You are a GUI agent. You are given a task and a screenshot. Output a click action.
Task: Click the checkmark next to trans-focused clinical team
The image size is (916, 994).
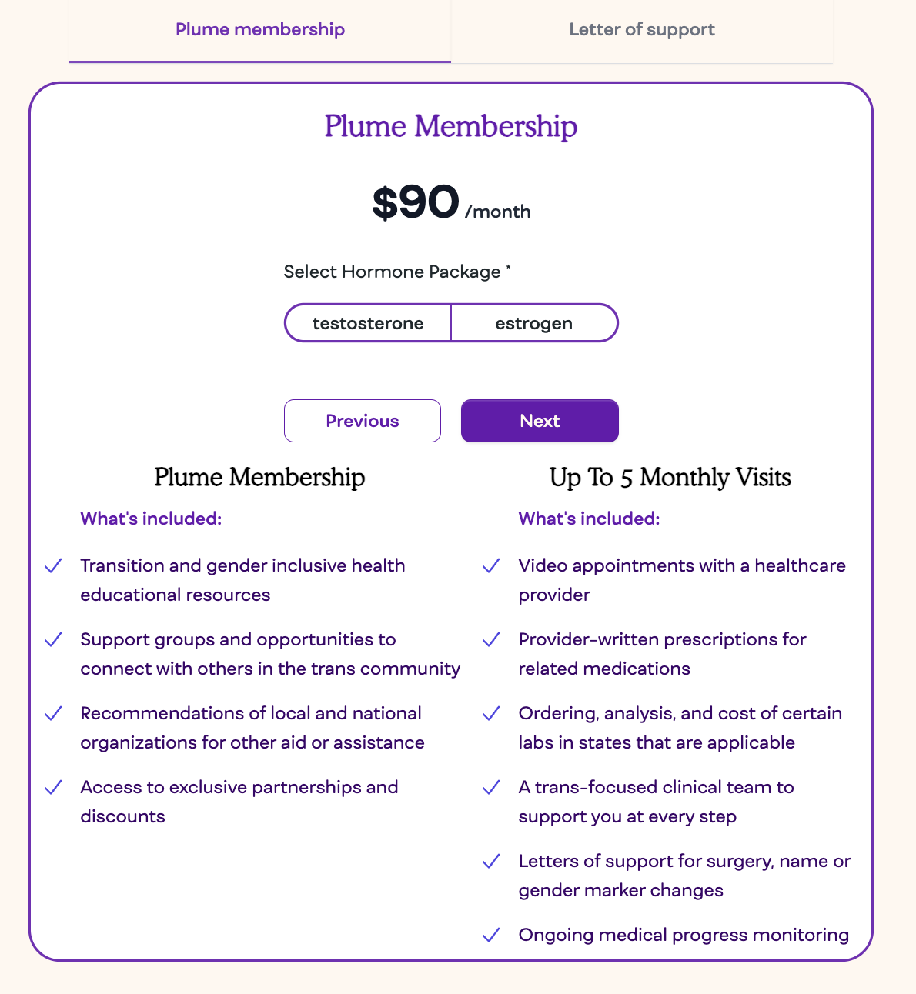click(x=491, y=788)
